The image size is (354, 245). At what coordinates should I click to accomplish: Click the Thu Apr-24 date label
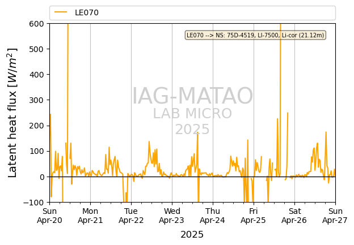pyautogui.click(x=213, y=216)
